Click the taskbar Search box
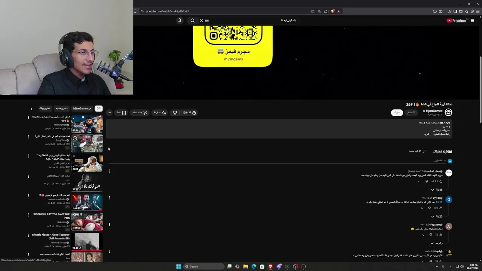The image size is (482, 271). coord(204,266)
